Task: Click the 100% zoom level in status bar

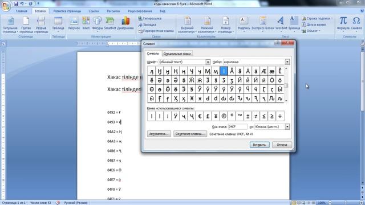Action: [x=322, y=203]
